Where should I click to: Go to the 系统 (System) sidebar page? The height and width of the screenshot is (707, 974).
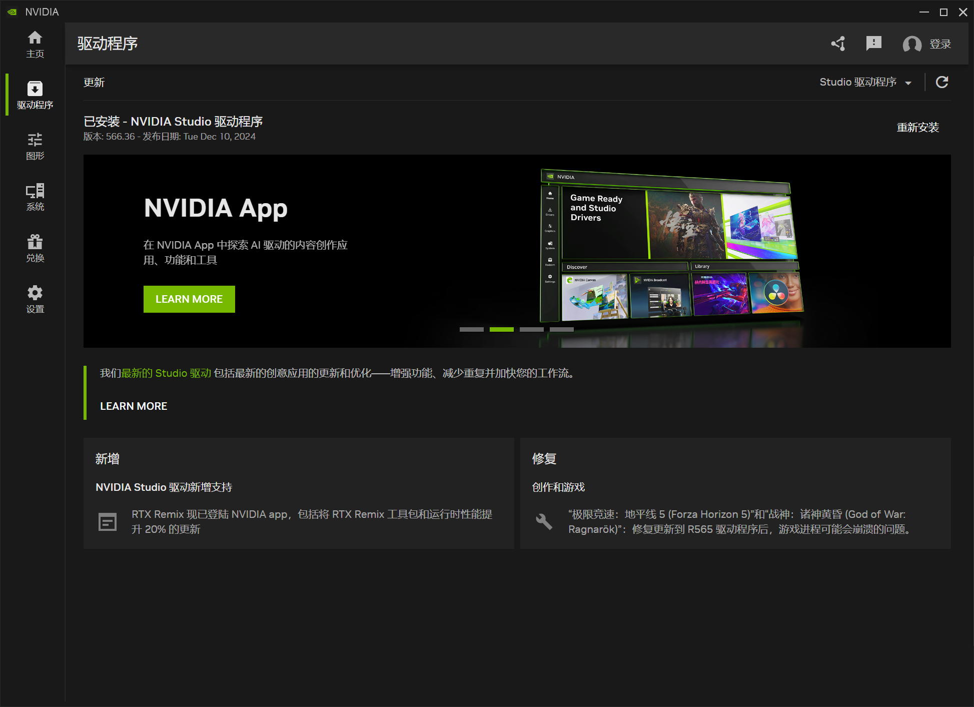[35, 197]
